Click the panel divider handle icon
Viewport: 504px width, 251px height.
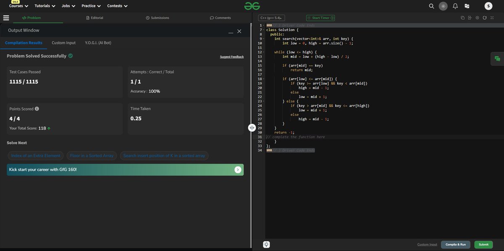(x=252, y=128)
